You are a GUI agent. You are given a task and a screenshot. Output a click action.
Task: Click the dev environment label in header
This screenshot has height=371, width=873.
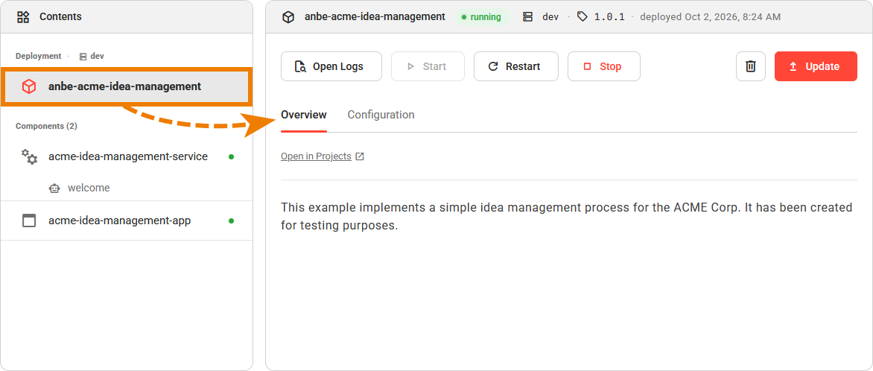(x=550, y=17)
